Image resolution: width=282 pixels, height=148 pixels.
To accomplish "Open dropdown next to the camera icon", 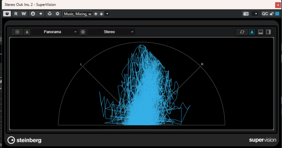I will click(255, 14).
